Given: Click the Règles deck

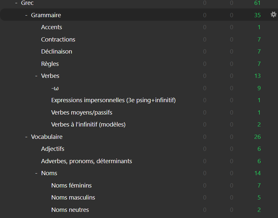Looking at the screenshot, I should pos(50,64).
